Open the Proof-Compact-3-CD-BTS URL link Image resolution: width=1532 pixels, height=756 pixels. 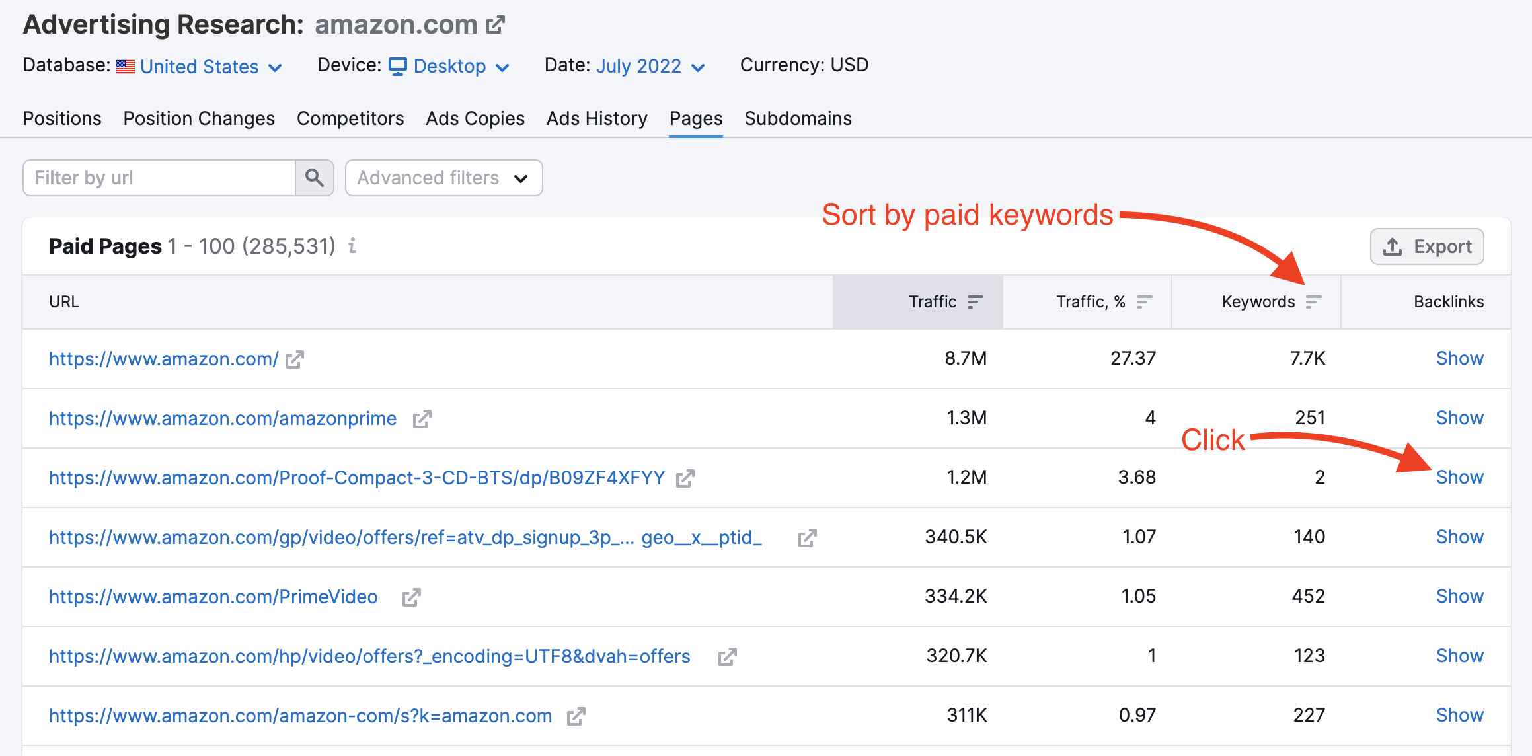357,478
